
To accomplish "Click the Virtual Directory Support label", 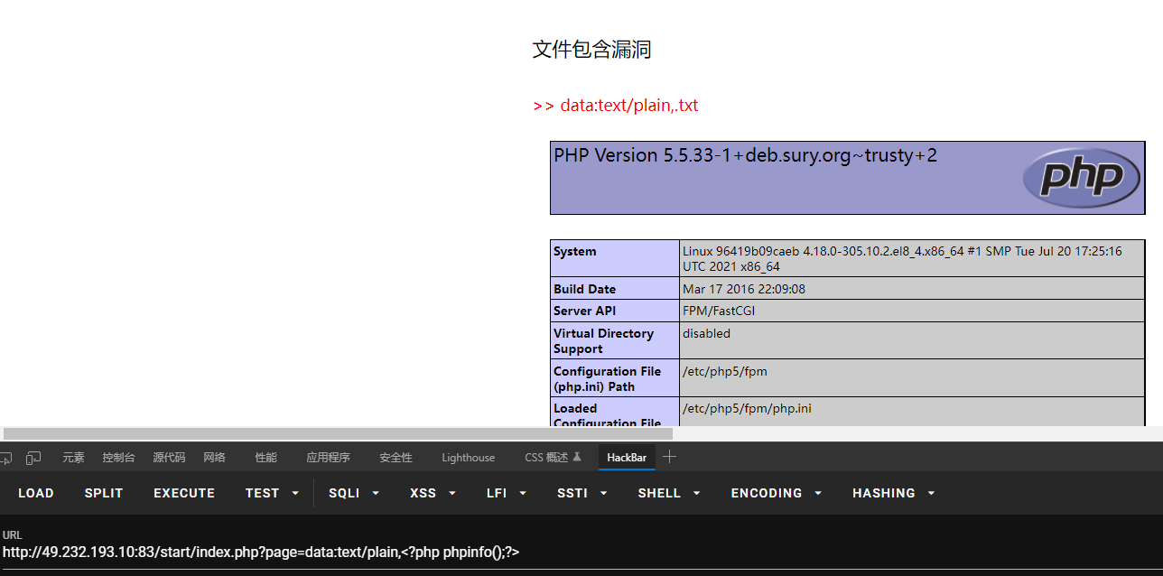I will (x=603, y=340).
